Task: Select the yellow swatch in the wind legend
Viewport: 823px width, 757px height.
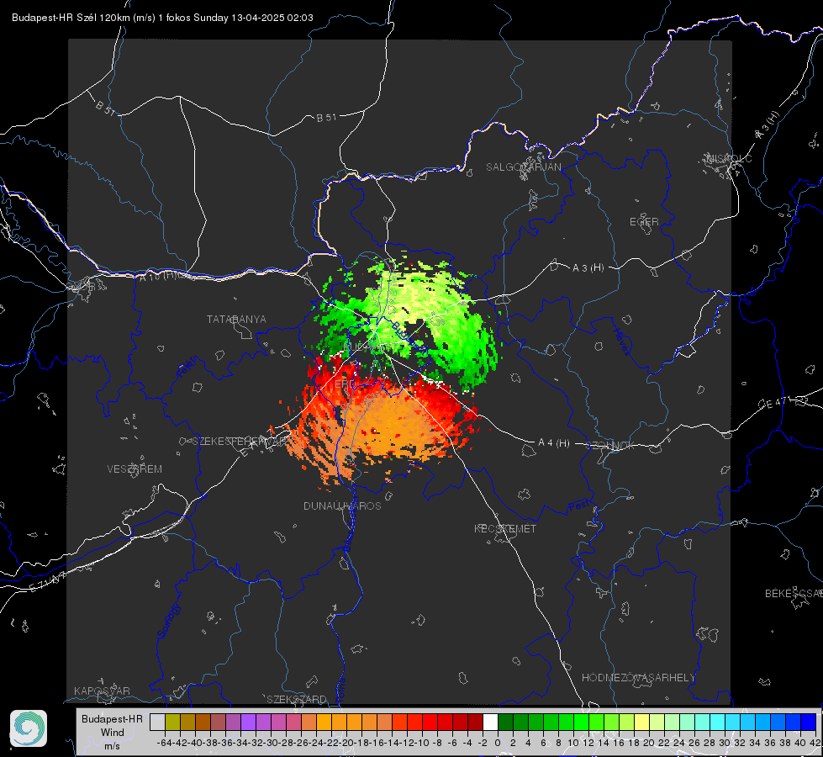Action: [x=642, y=722]
